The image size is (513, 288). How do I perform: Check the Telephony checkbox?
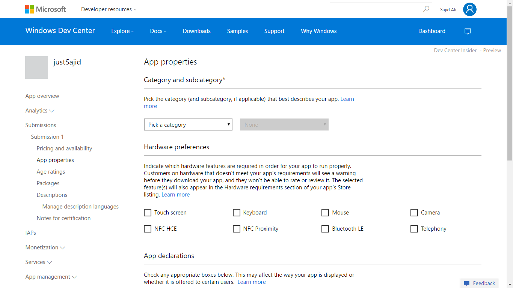[414, 229]
